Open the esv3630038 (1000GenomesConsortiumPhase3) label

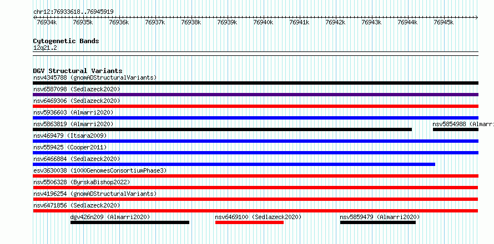coord(100,170)
